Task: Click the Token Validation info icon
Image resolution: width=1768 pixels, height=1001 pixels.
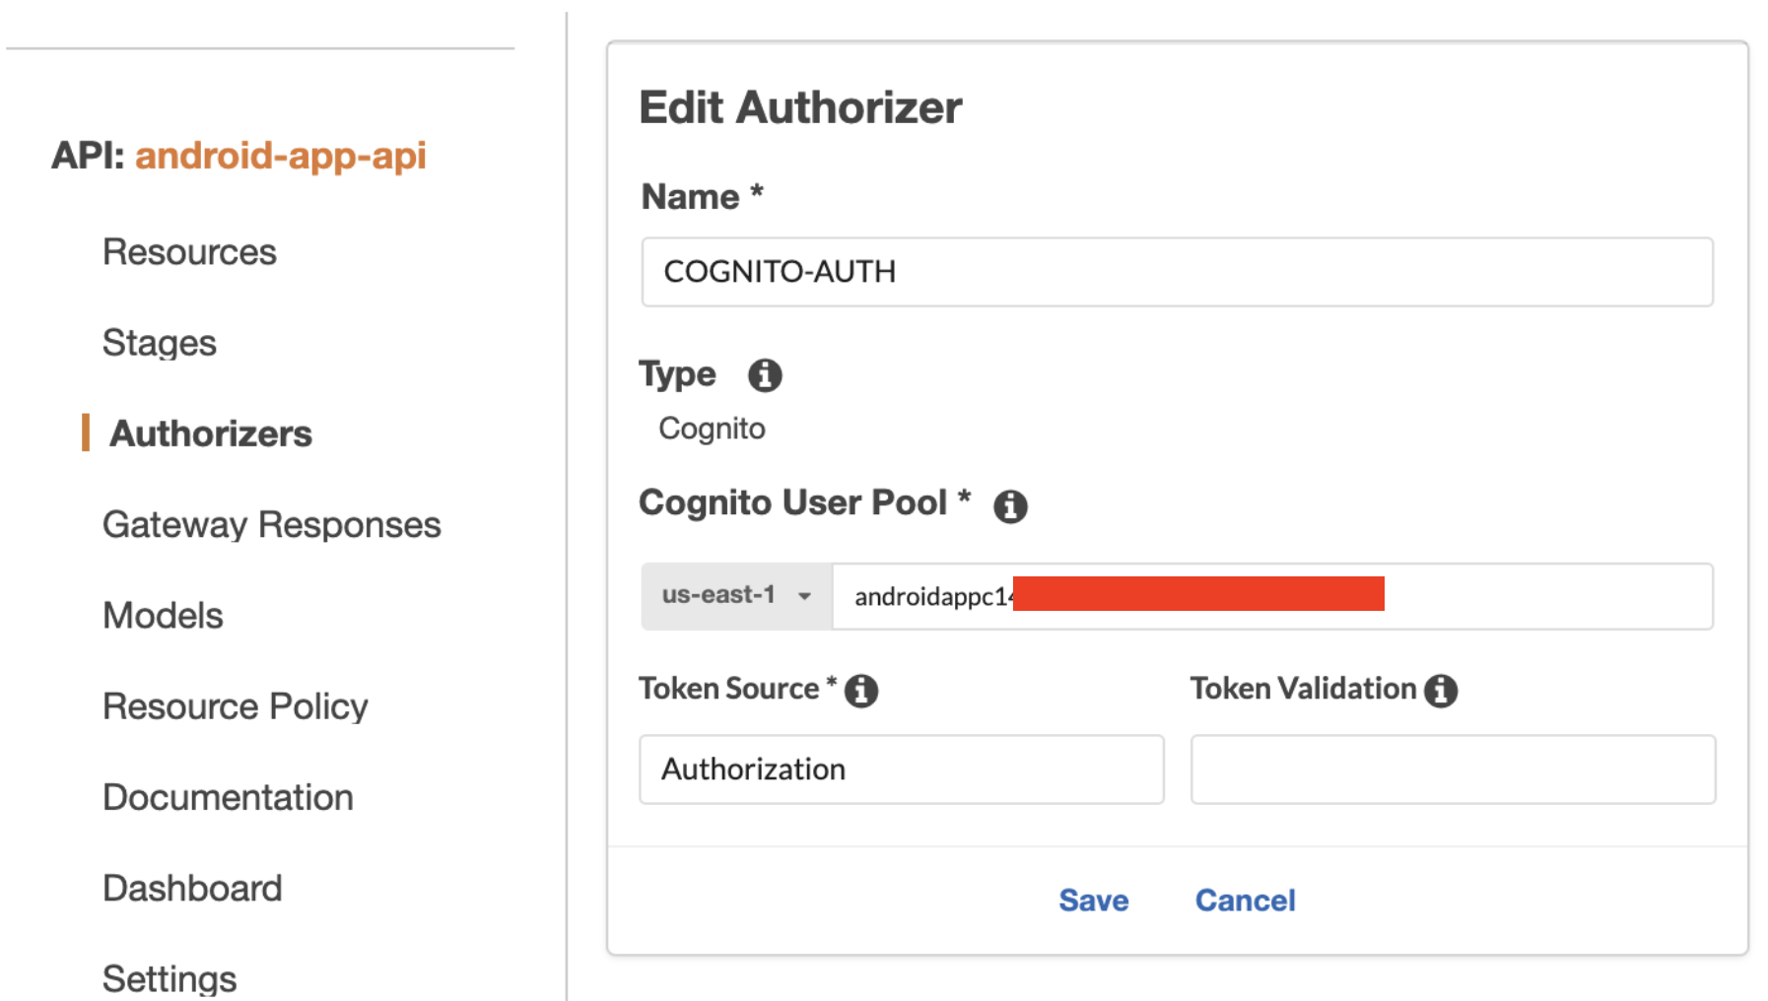Action: [x=1441, y=691]
